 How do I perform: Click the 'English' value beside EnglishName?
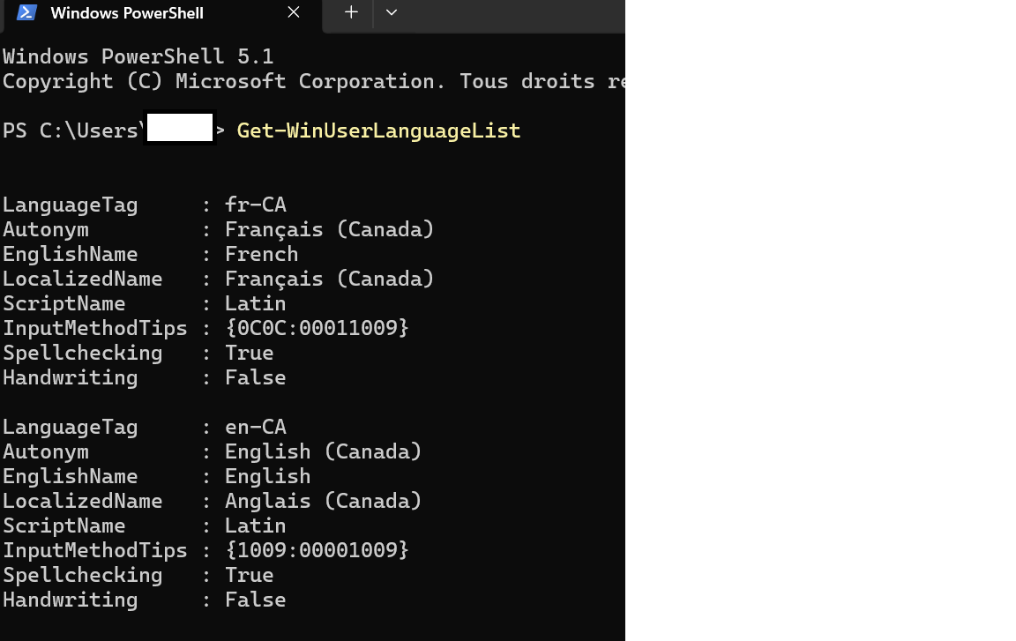(x=267, y=476)
